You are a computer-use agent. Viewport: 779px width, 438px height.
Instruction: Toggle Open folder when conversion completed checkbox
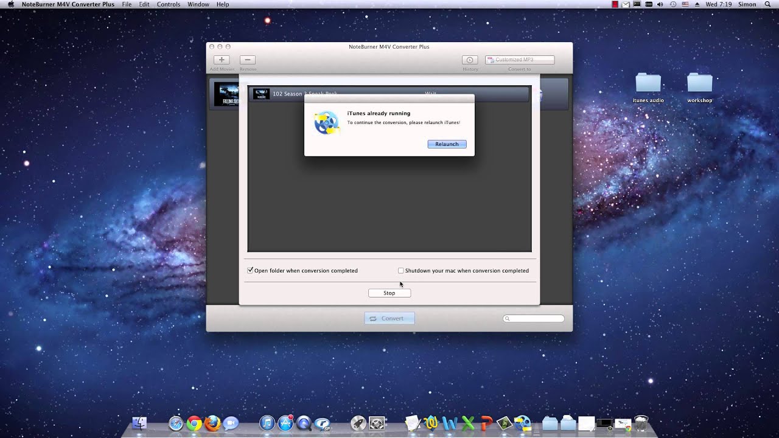(x=250, y=270)
